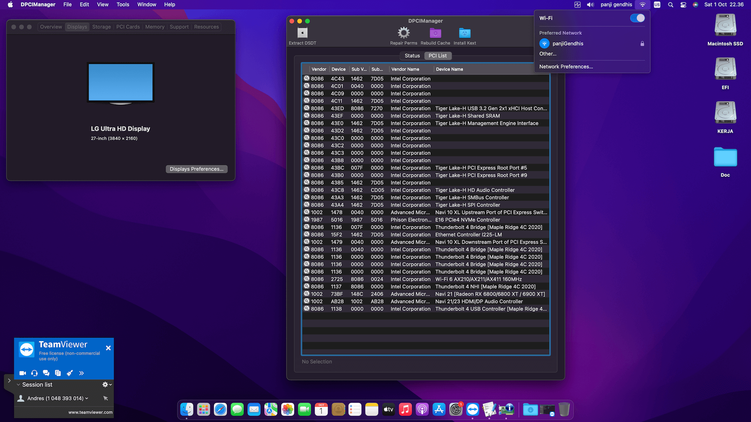Click the Displays Preferences button
The height and width of the screenshot is (422, 751).
196,169
